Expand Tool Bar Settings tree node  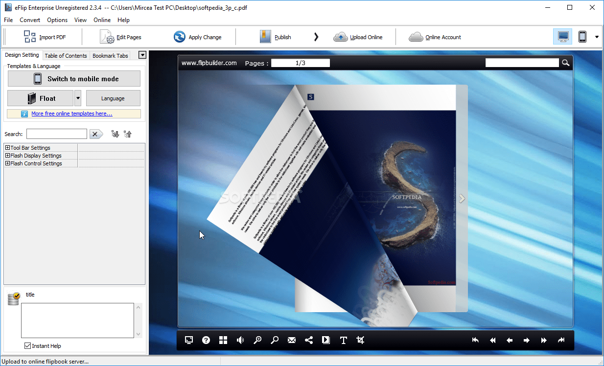(x=7, y=148)
